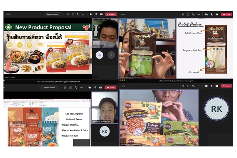Screen dimensions: 237x158
Task: Click the 'Product Package' slide heading
Action: (x=190, y=24)
